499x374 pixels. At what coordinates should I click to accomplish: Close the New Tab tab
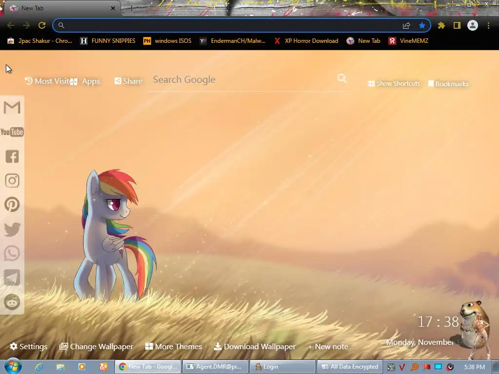[113, 8]
